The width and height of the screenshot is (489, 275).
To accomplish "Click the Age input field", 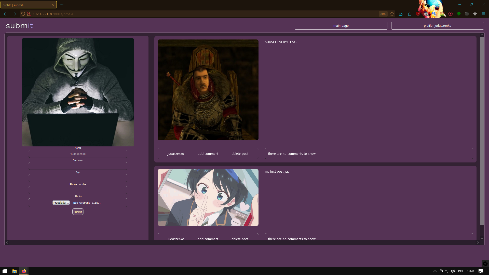I will click(x=78, y=178).
